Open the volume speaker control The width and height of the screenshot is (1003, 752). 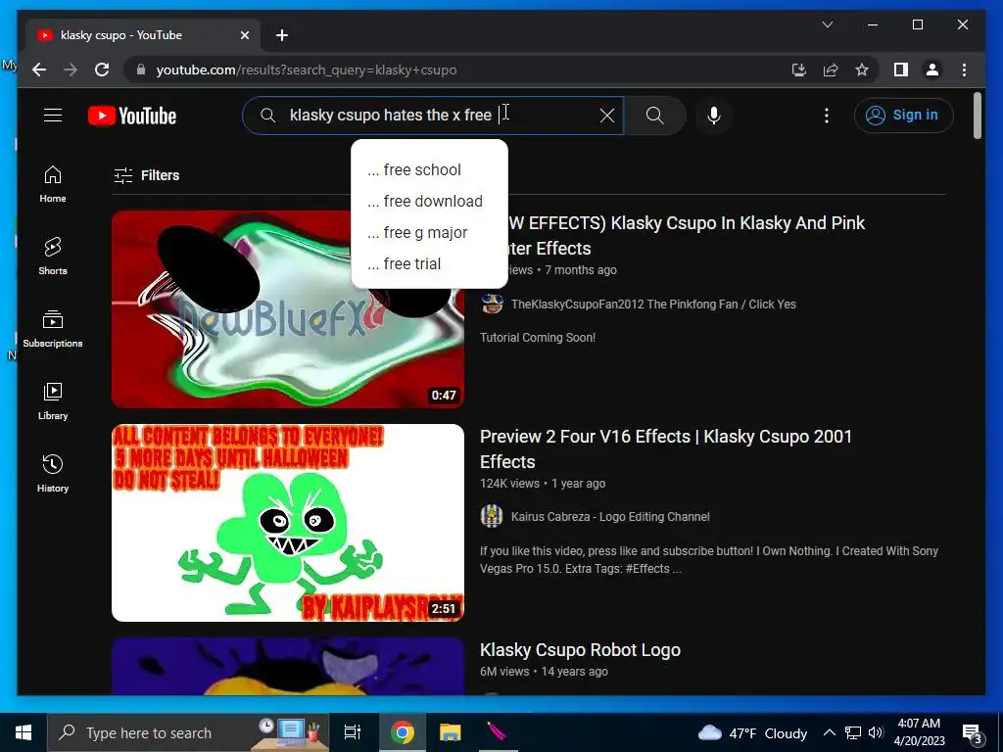876,732
